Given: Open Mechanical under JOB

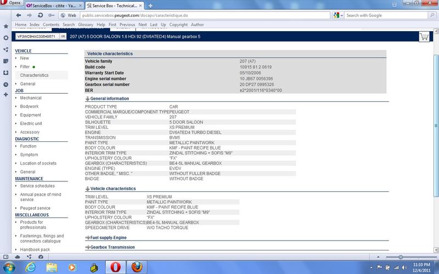Looking at the screenshot, I should pyautogui.click(x=31, y=98).
